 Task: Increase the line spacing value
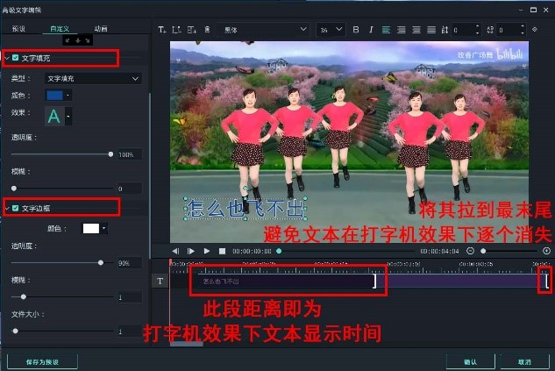point(477,26)
